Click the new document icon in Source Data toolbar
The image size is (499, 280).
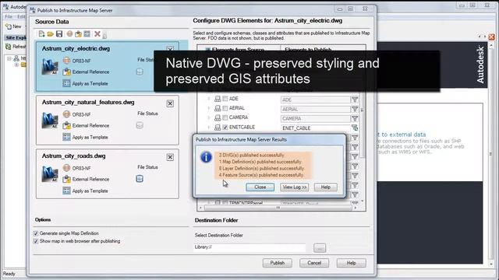pyautogui.click(x=41, y=33)
